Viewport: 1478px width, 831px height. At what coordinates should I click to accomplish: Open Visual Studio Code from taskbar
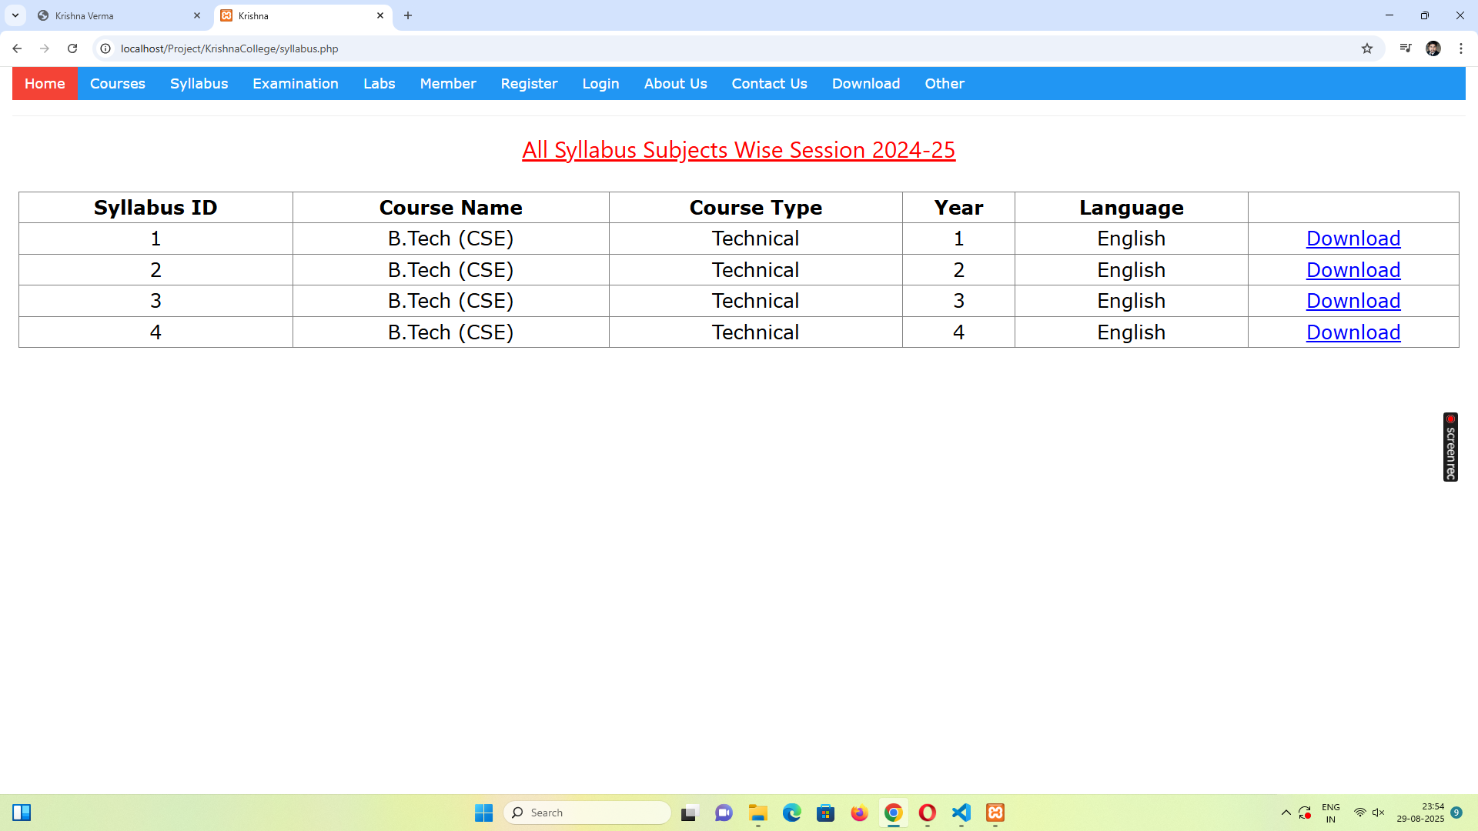(x=961, y=813)
